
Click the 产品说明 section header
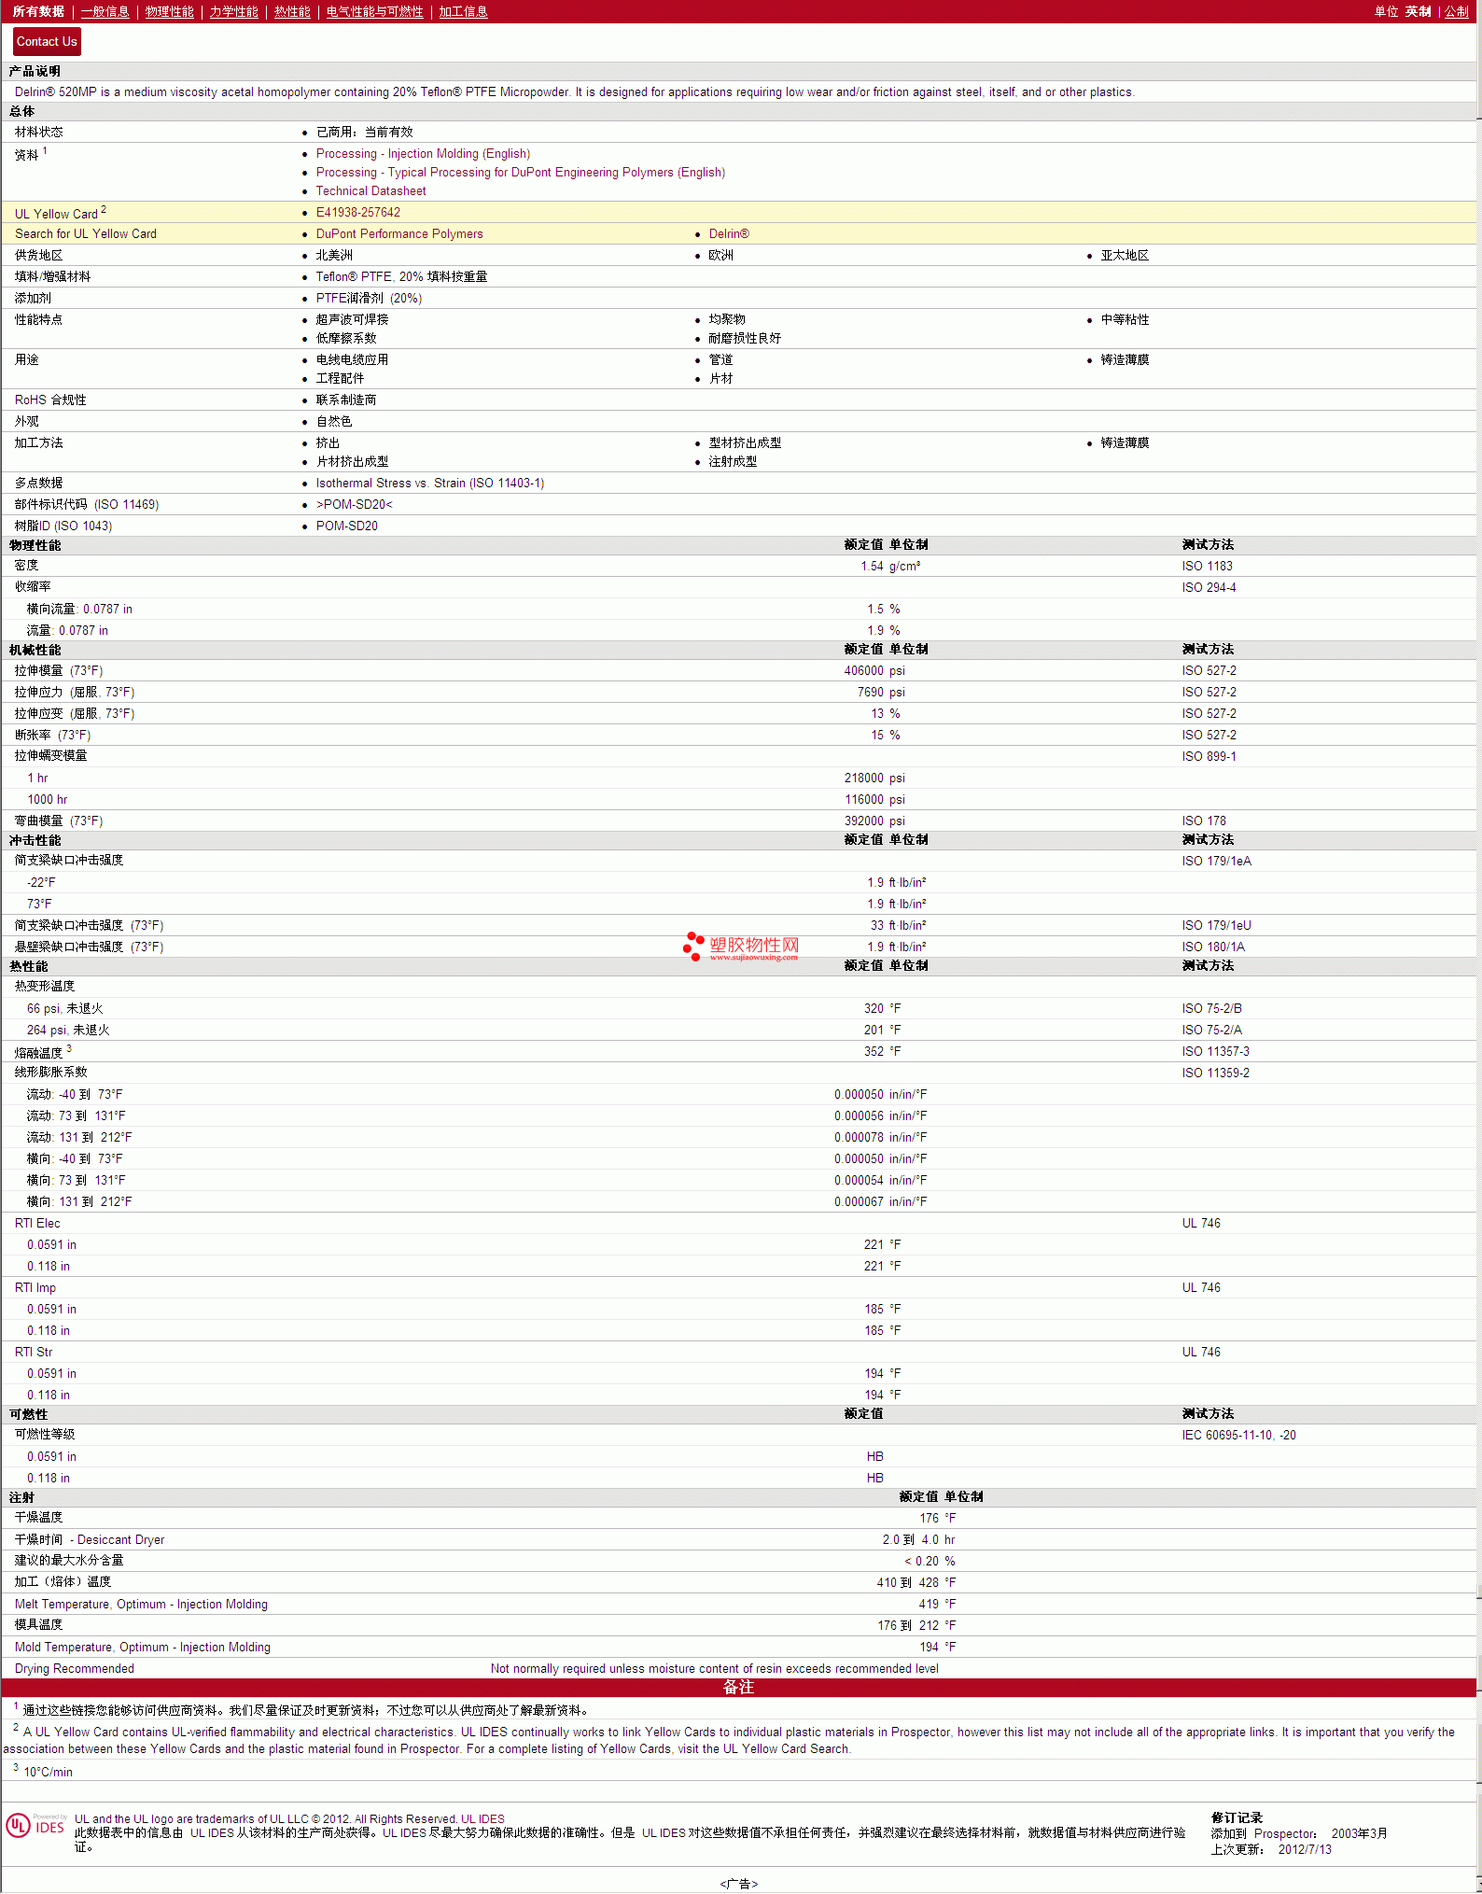coord(35,71)
